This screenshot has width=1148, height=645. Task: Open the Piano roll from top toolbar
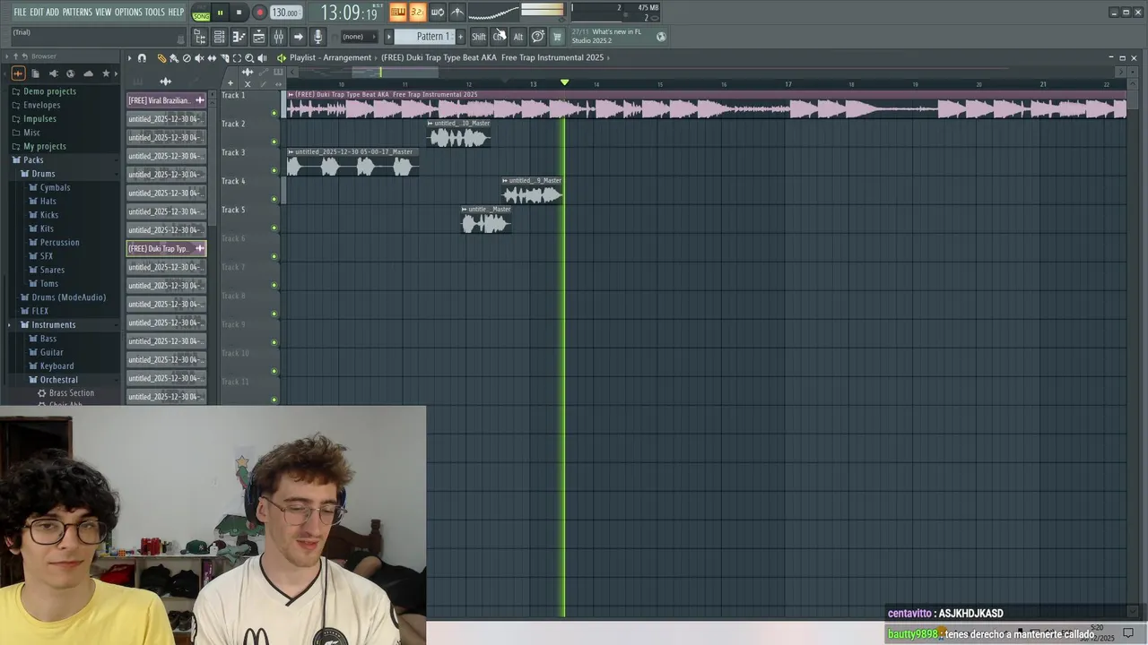pyautogui.click(x=239, y=37)
